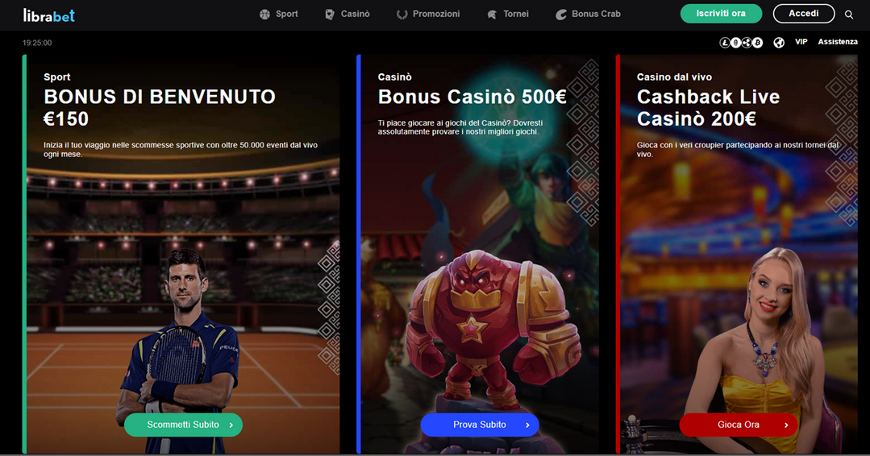Screen dimensions: 870x456
Task: Open the VIP link
Action: click(x=801, y=42)
